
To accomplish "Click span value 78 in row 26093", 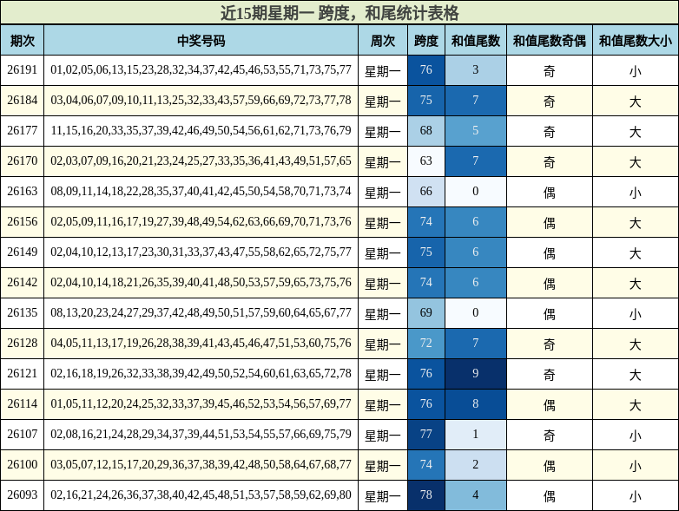I will (426, 495).
